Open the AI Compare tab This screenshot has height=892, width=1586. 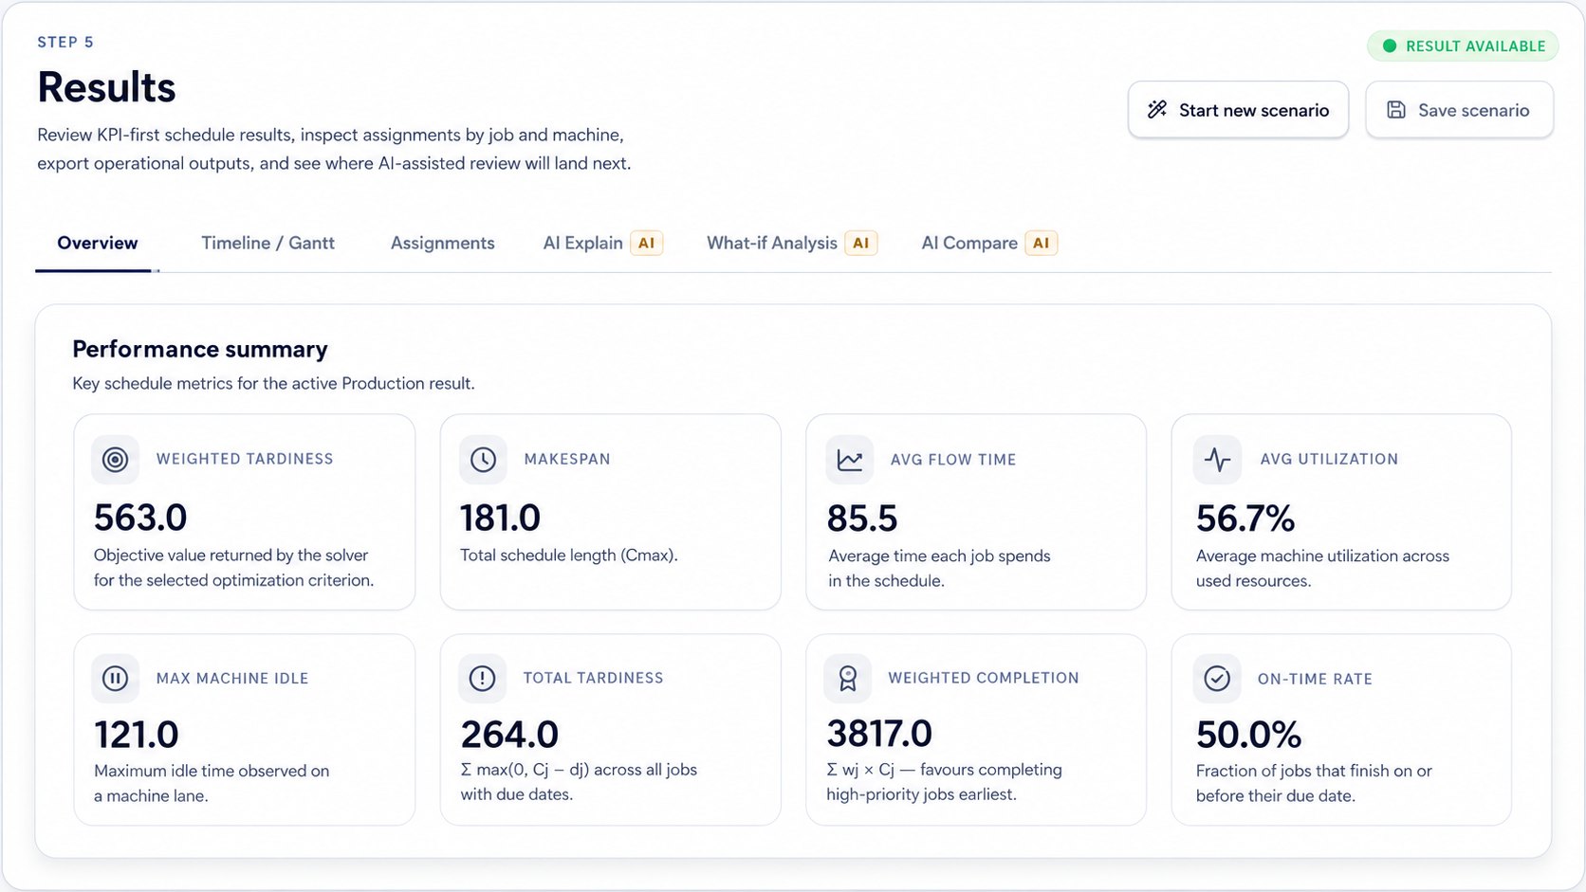(x=988, y=243)
